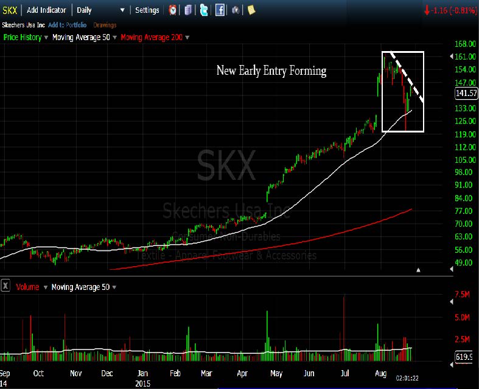
Task: Click the Jan 2015 axis label
Action: pos(142,378)
